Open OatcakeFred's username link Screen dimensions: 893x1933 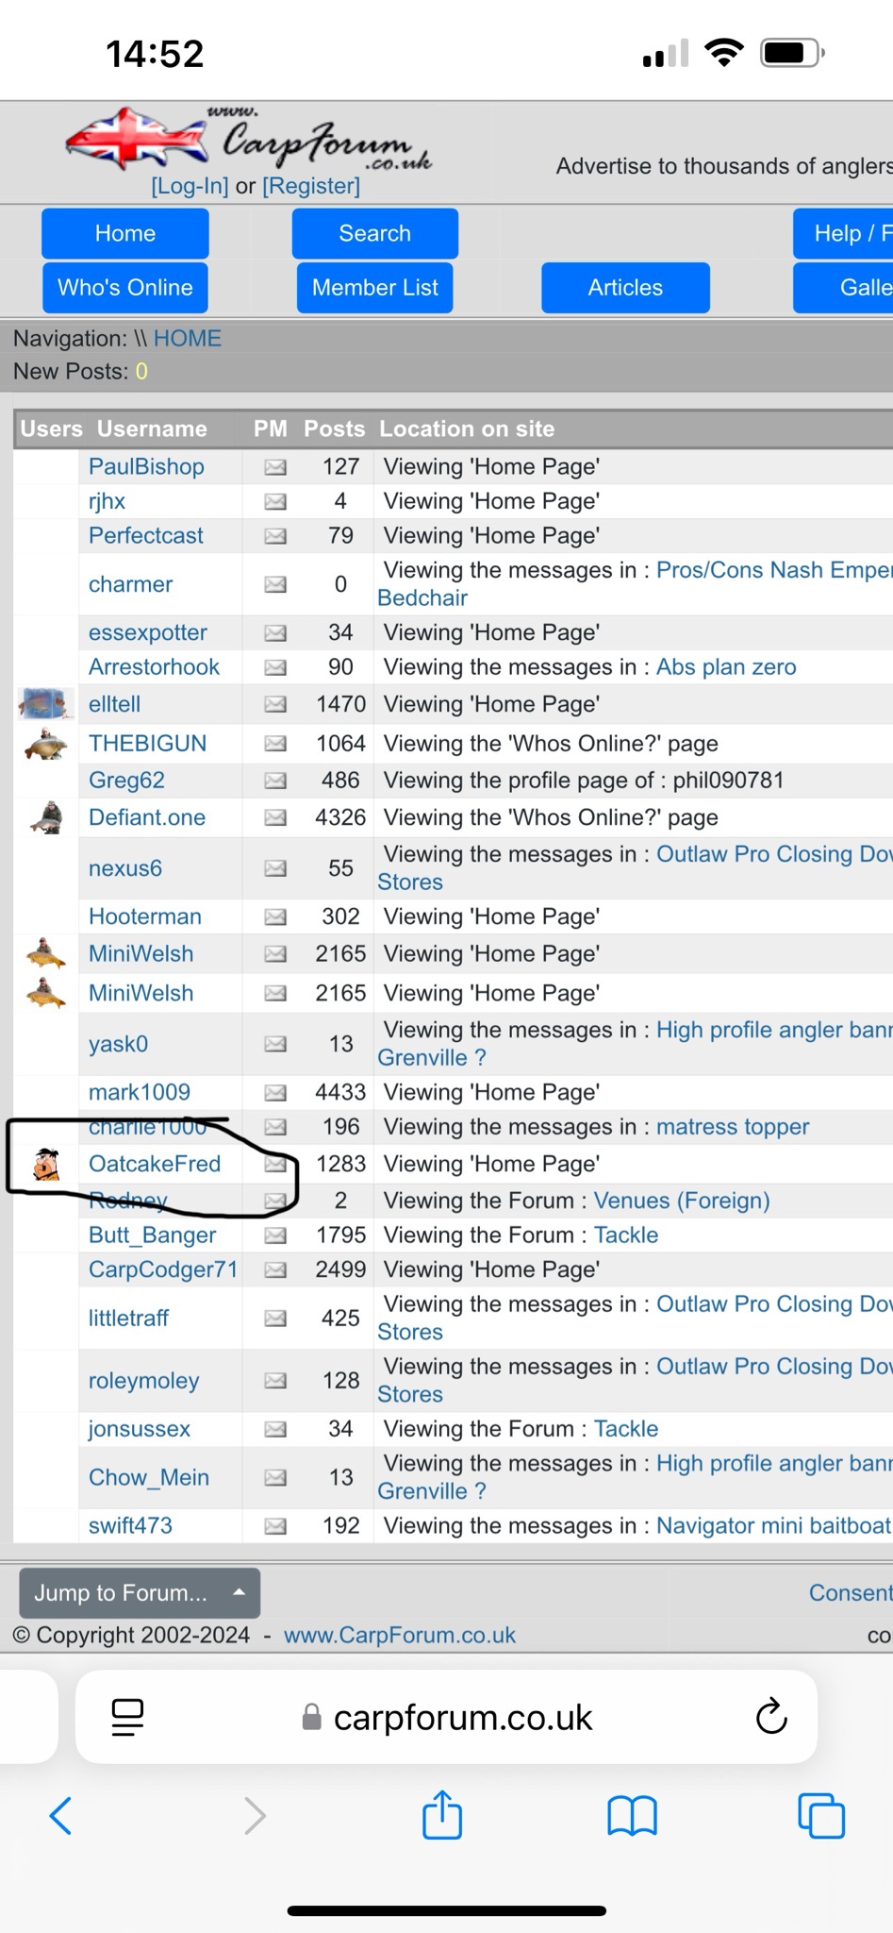pyautogui.click(x=155, y=1164)
